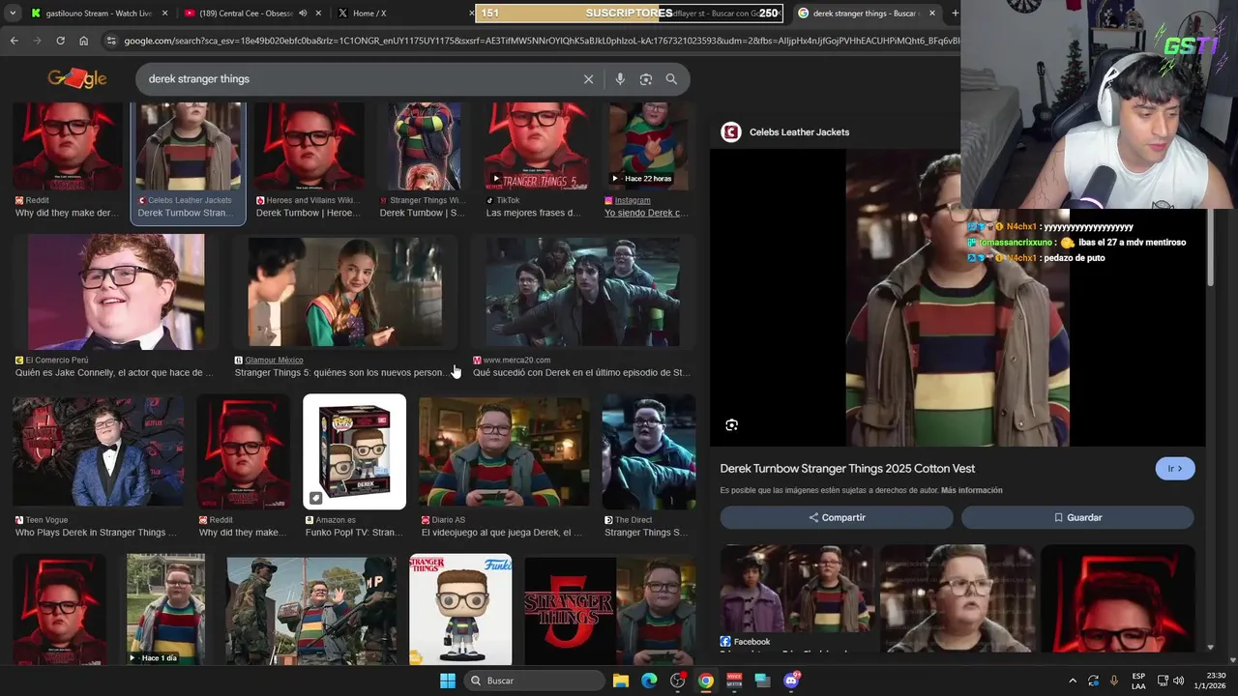
Task: Open the browser tab search dropdown
Action: click(x=13, y=13)
